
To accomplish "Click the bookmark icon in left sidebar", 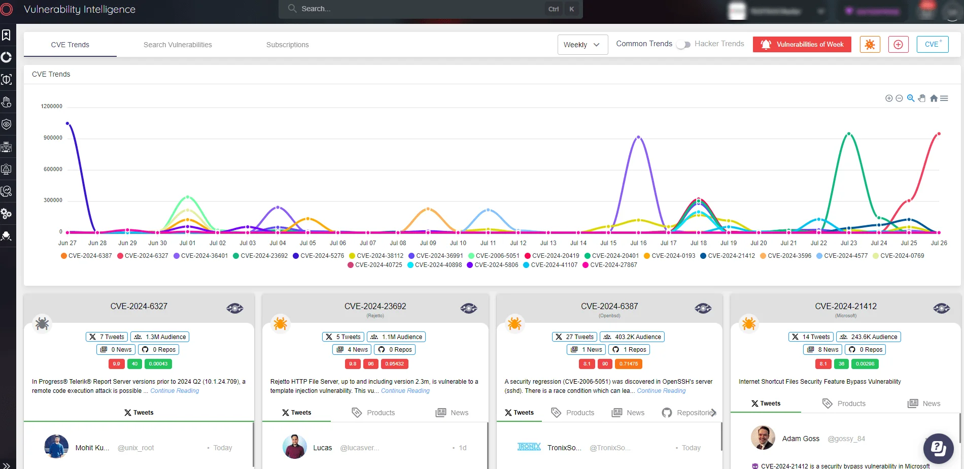I will click(6, 35).
